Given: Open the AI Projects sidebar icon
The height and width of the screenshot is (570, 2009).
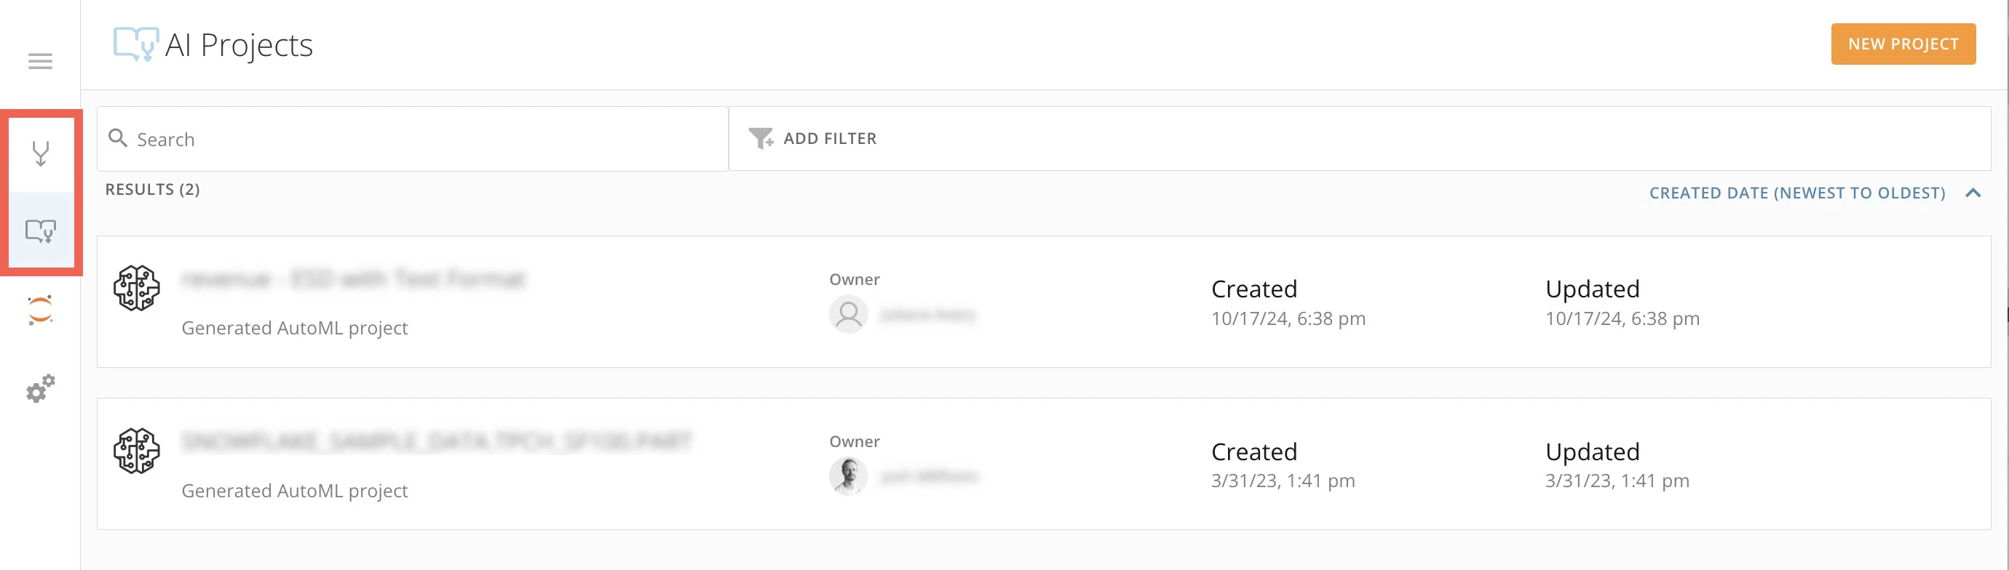Looking at the screenshot, I should click(x=41, y=231).
